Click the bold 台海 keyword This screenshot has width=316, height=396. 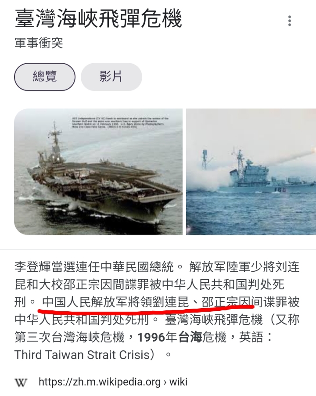click(190, 337)
